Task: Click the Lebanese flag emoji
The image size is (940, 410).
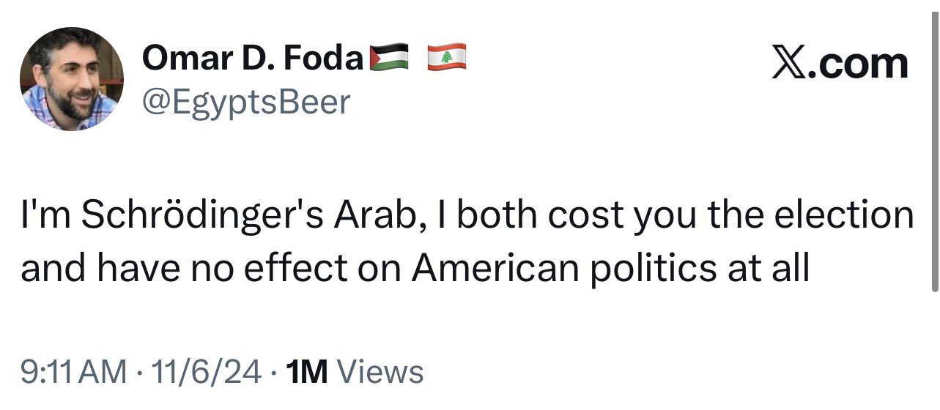Action: point(446,57)
